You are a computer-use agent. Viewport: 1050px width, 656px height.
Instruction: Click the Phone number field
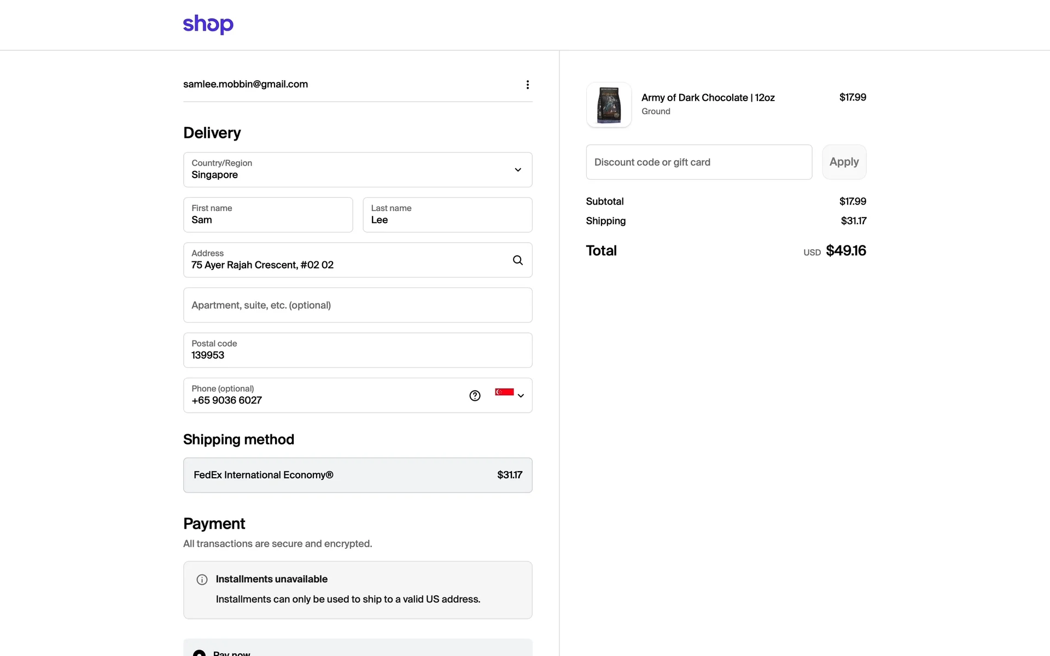click(323, 396)
